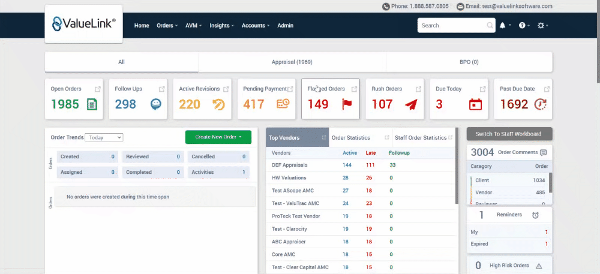Open Top Vendors popout icon

click(324, 137)
